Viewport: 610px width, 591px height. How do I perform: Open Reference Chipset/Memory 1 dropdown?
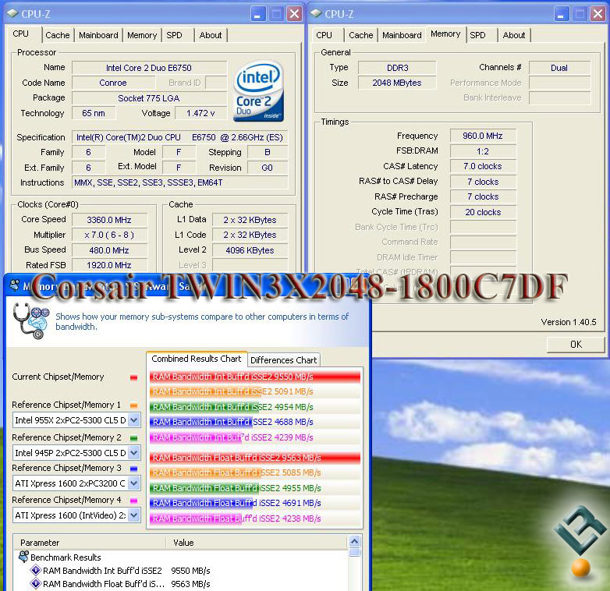click(x=134, y=420)
